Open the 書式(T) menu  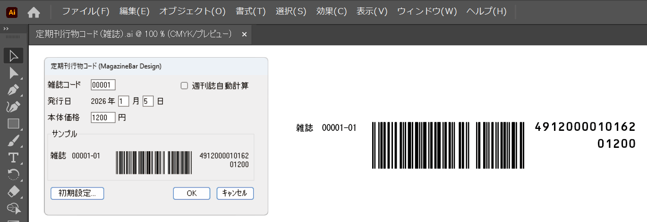[x=251, y=11]
